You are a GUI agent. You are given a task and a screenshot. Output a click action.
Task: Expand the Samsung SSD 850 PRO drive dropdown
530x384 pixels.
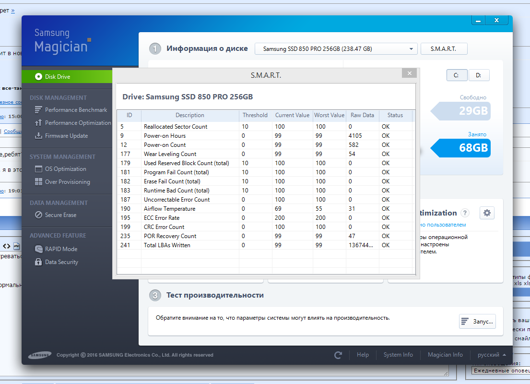335,49
